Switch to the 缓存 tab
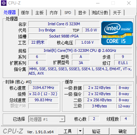Viewport: 137px width, 135px height. pyautogui.click(x=25, y=13)
